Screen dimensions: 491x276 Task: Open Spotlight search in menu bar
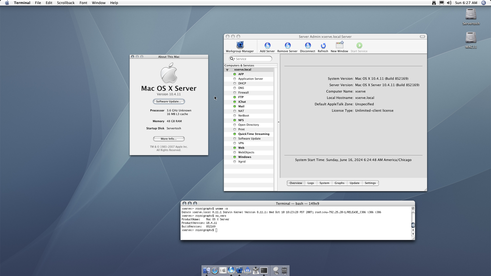[483, 3]
